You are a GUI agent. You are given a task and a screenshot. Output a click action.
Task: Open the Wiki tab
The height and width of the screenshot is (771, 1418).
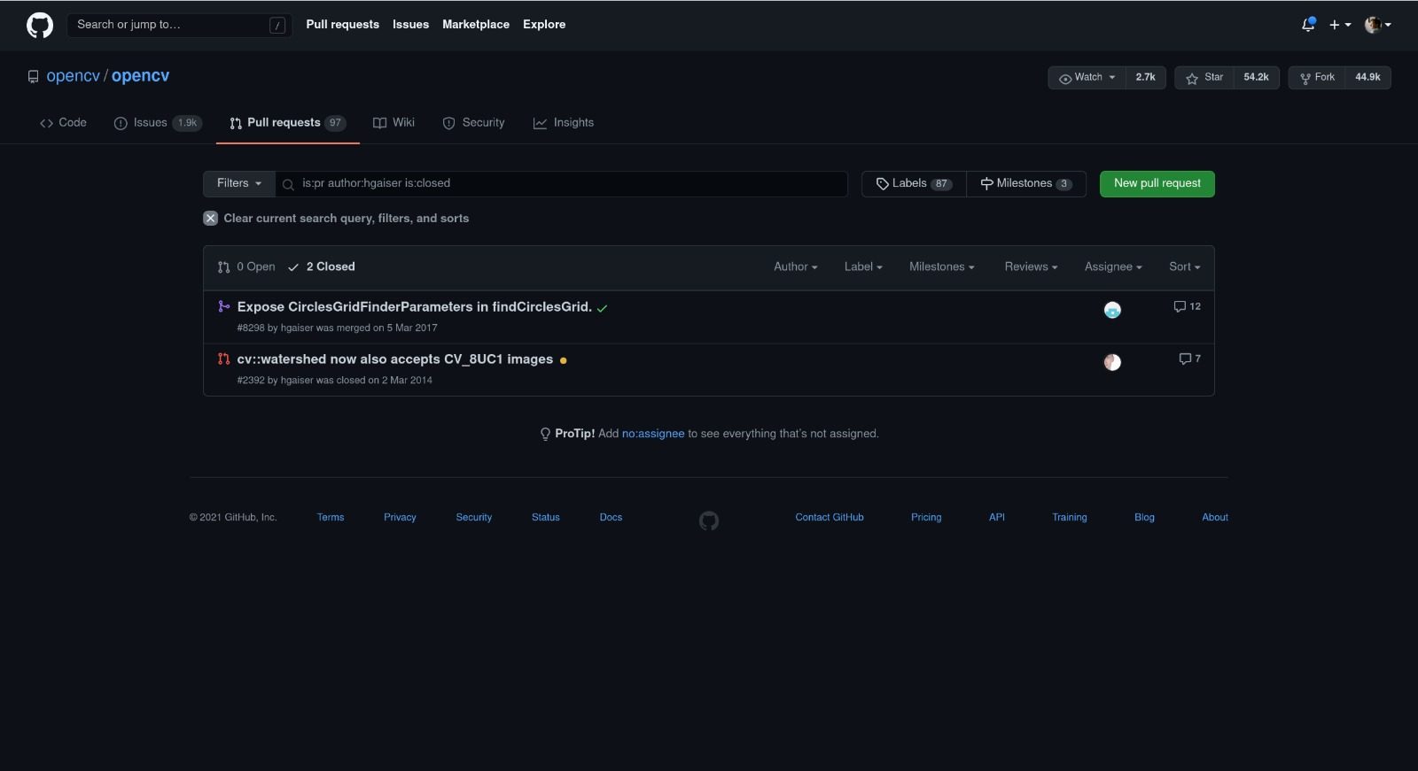[x=393, y=123]
